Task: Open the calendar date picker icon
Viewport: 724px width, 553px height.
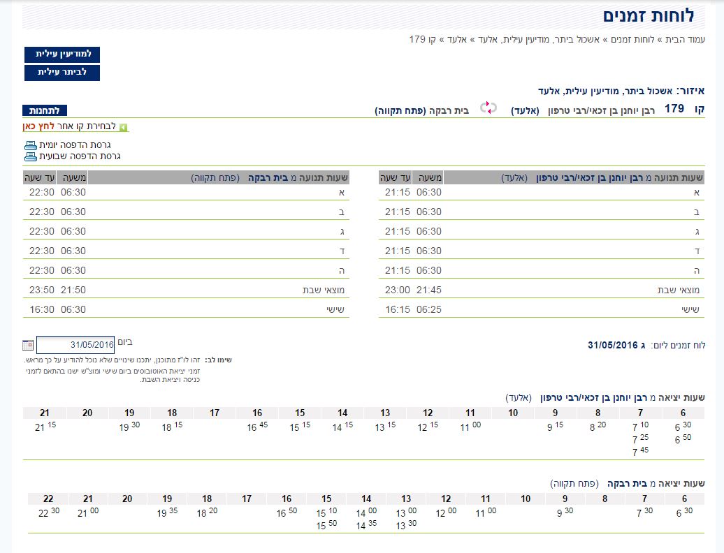Action: pyautogui.click(x=28, y=345)
